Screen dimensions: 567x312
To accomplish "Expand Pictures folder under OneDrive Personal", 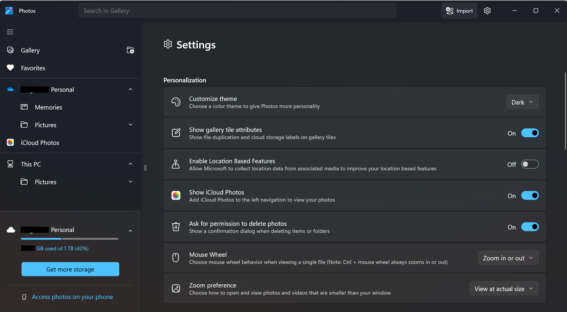I will [x=130, y=125].
